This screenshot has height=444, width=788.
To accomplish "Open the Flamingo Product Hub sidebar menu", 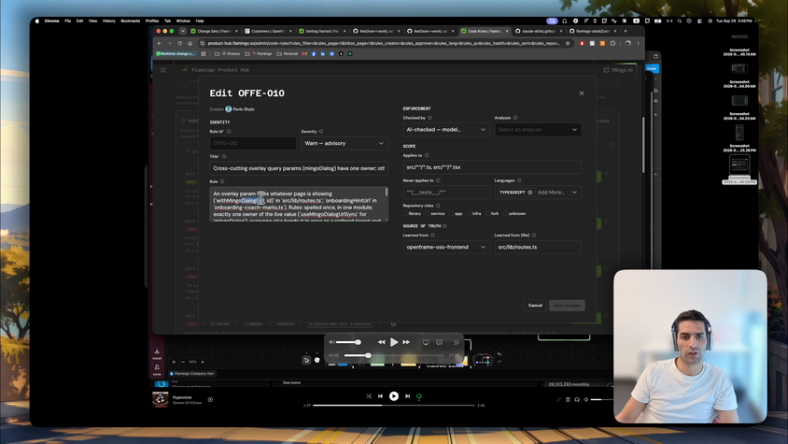I will coord(162,70).
